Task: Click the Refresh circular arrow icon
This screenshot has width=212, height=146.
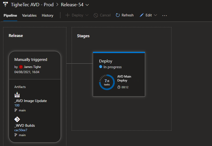Action: point(118,15)
